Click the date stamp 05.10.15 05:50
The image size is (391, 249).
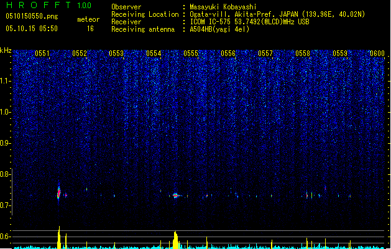(x=32, y=29)
